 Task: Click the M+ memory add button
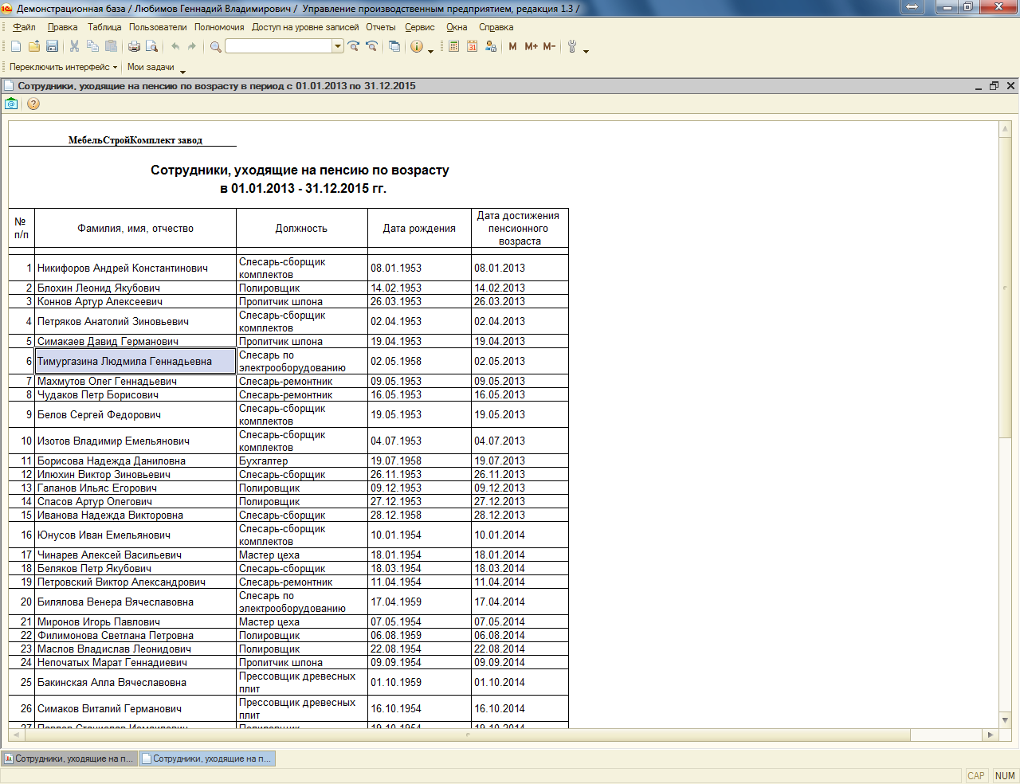[531, 47]
